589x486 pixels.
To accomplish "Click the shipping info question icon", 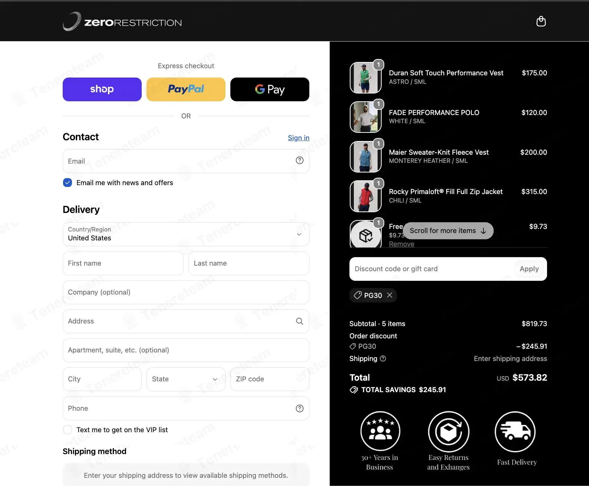I will coord(383,358).
